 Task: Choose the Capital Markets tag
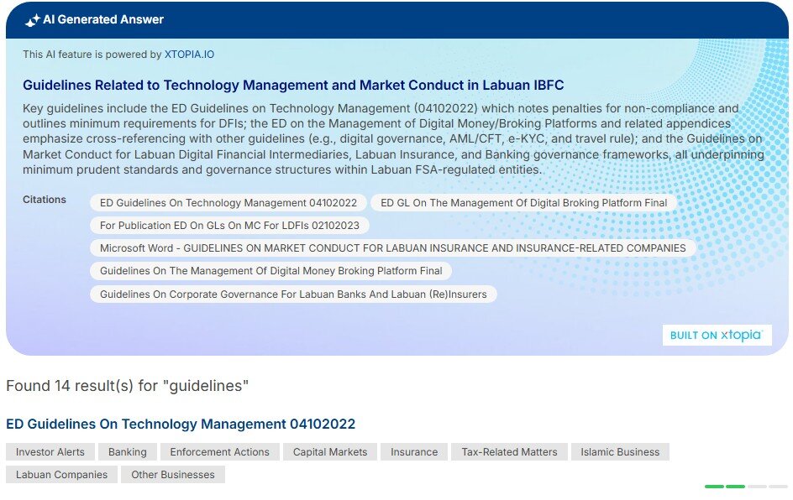click(330, 452)
